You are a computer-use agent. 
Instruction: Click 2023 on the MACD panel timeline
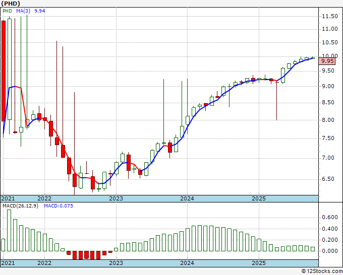pos(116,263)
